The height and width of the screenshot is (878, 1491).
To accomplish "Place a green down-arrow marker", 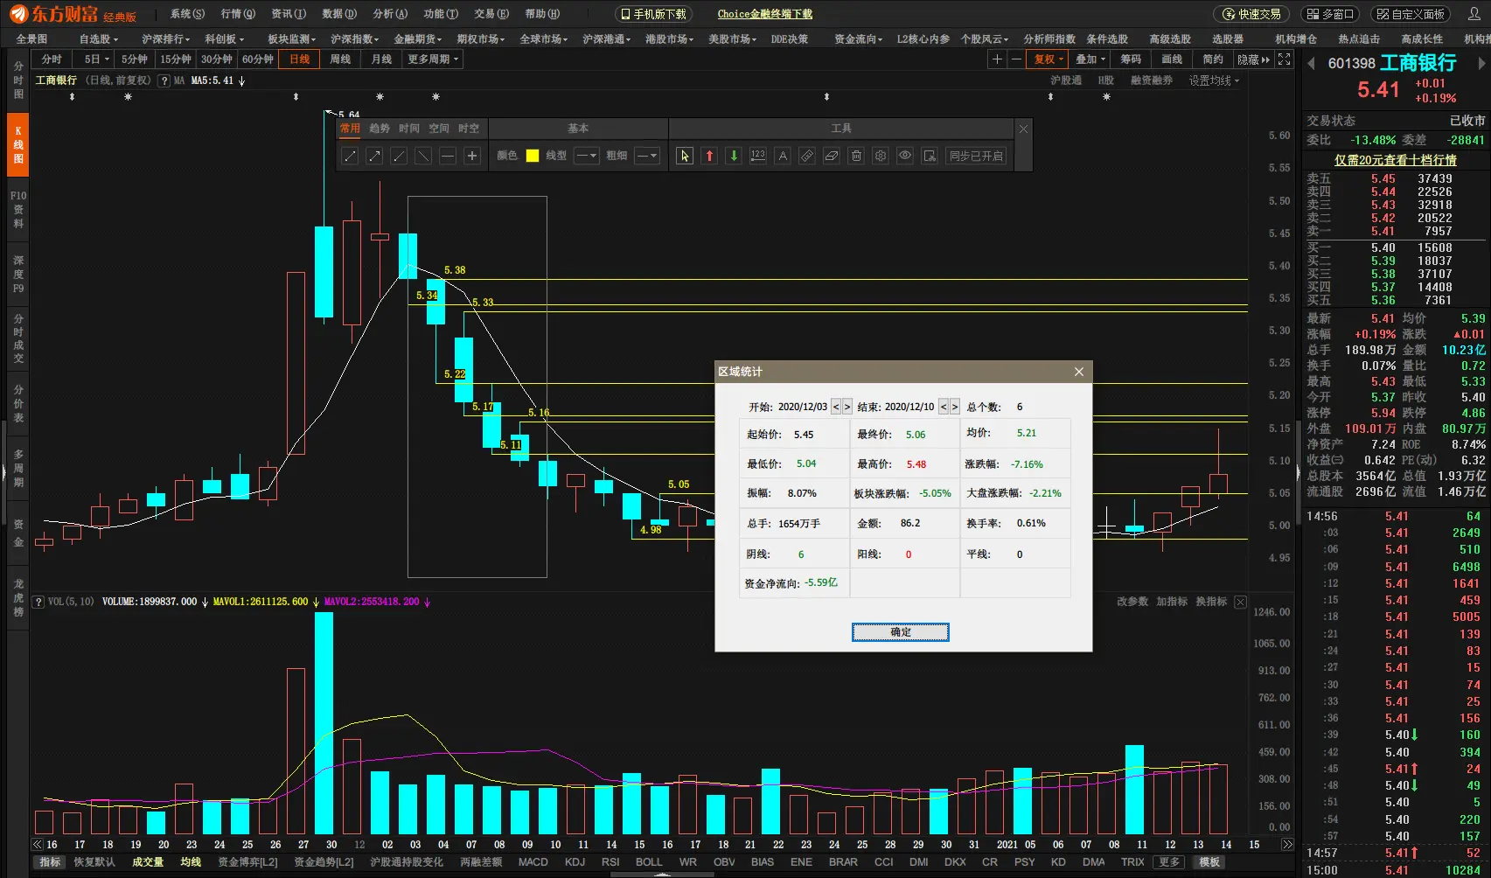I will pos(734,156).
